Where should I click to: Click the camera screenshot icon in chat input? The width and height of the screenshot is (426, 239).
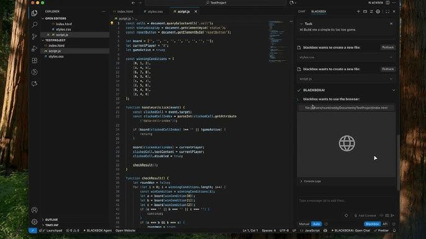(x=387, y=215)
